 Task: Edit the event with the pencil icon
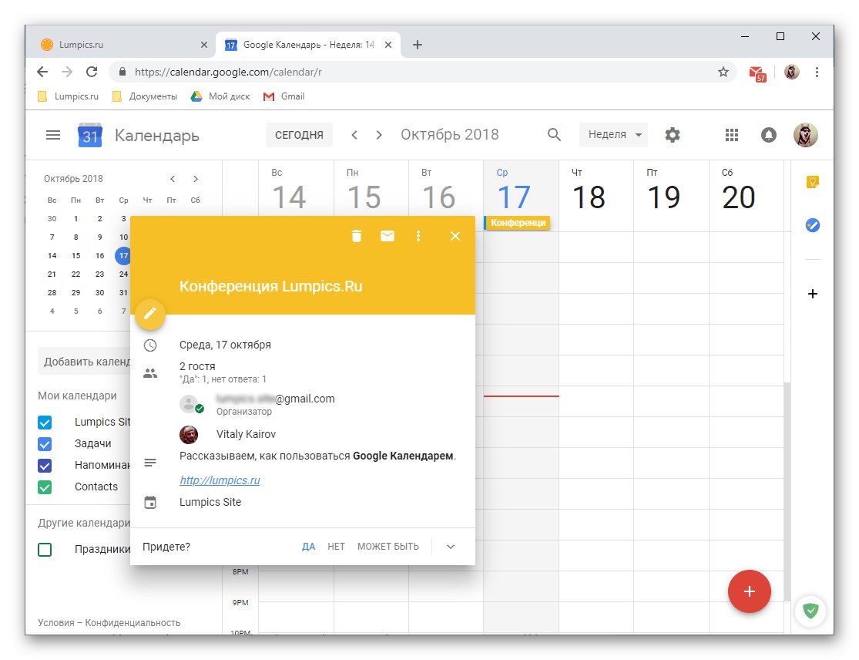click(149, 315)
